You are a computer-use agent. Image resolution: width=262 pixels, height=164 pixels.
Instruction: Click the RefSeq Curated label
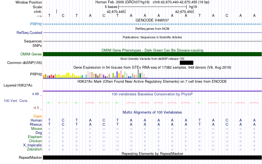click(29, 33)
